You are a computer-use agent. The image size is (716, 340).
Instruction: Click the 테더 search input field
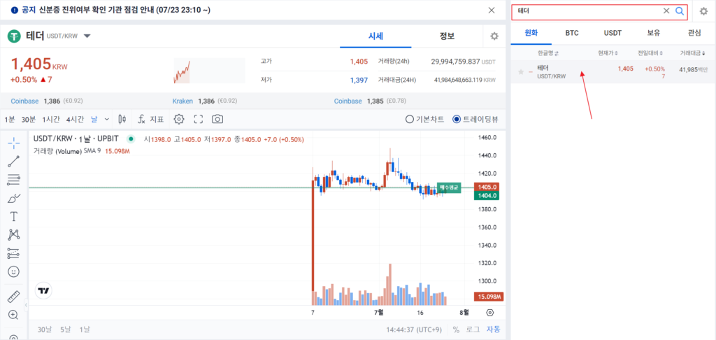click(587, 11)
